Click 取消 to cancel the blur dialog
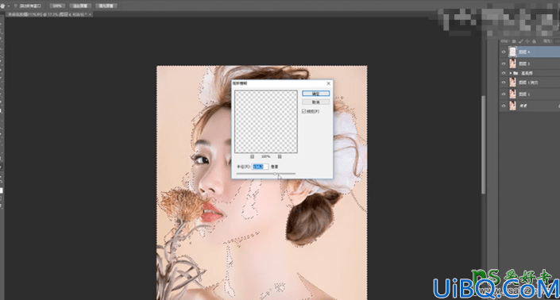The width and height of the screenshot is (560, 300). [315, 102]
